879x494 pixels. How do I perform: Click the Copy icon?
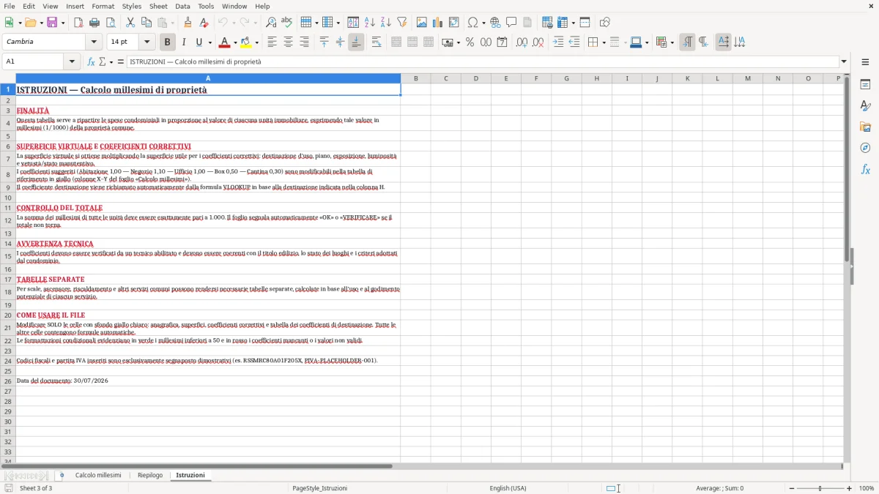click(146, 23)
